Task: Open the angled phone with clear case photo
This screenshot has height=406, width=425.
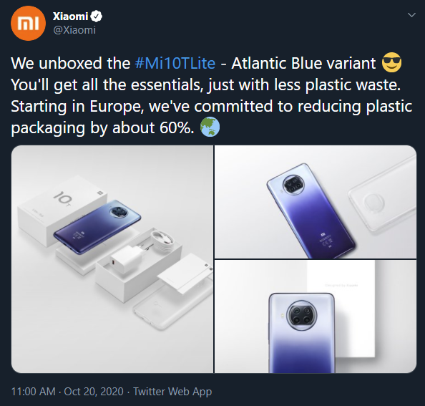Action: (316, 202)
